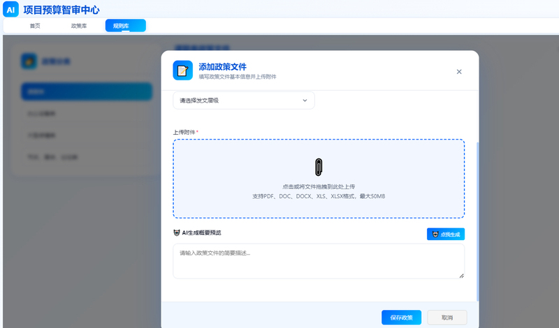
Task: Click the textarea resize handle
Action: point(461,276)
